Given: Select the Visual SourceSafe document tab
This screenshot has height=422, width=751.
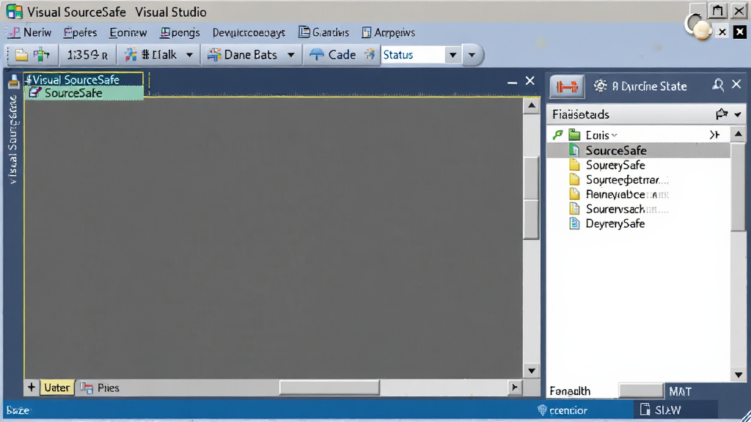Looking at the screenshot, I should (x=84, y=79).
